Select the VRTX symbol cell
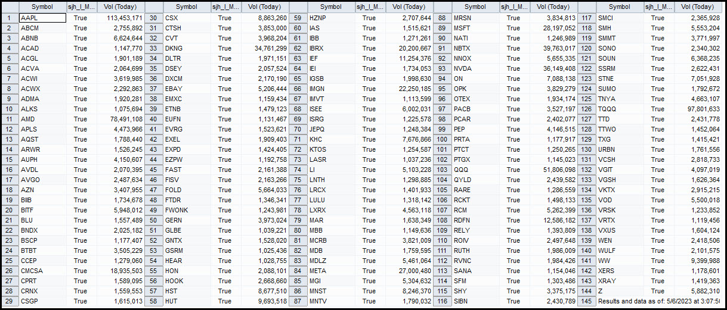The width and height of the screenshot is (727, 310). pos(620,220)
